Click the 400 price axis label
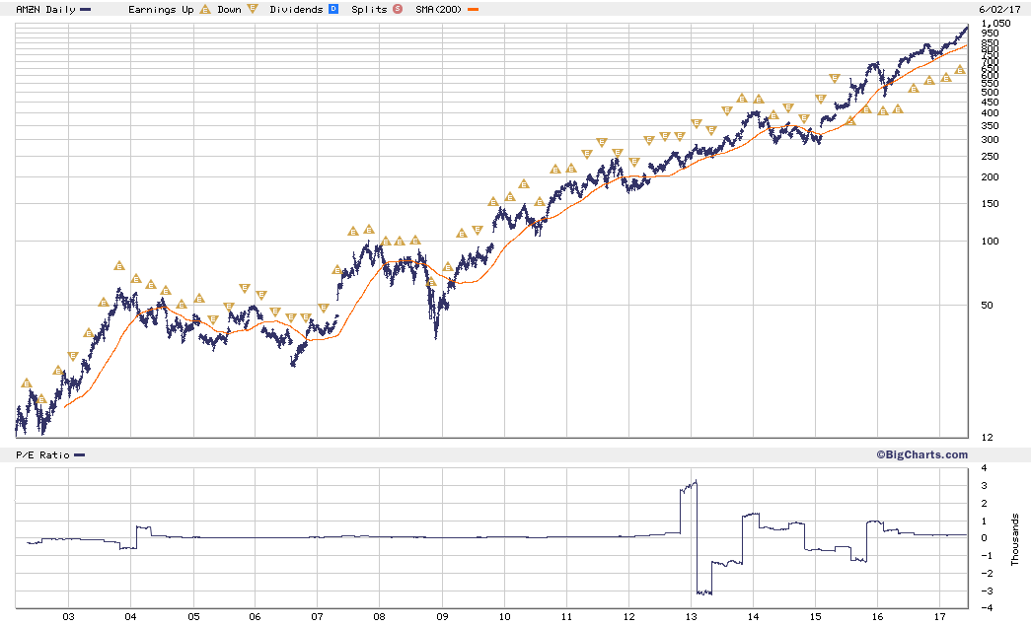This screenshot has height=626, width=1031. [990, 113]
